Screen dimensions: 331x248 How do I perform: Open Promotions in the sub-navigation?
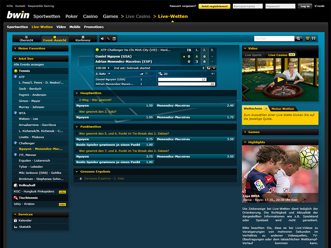point(94,27)
